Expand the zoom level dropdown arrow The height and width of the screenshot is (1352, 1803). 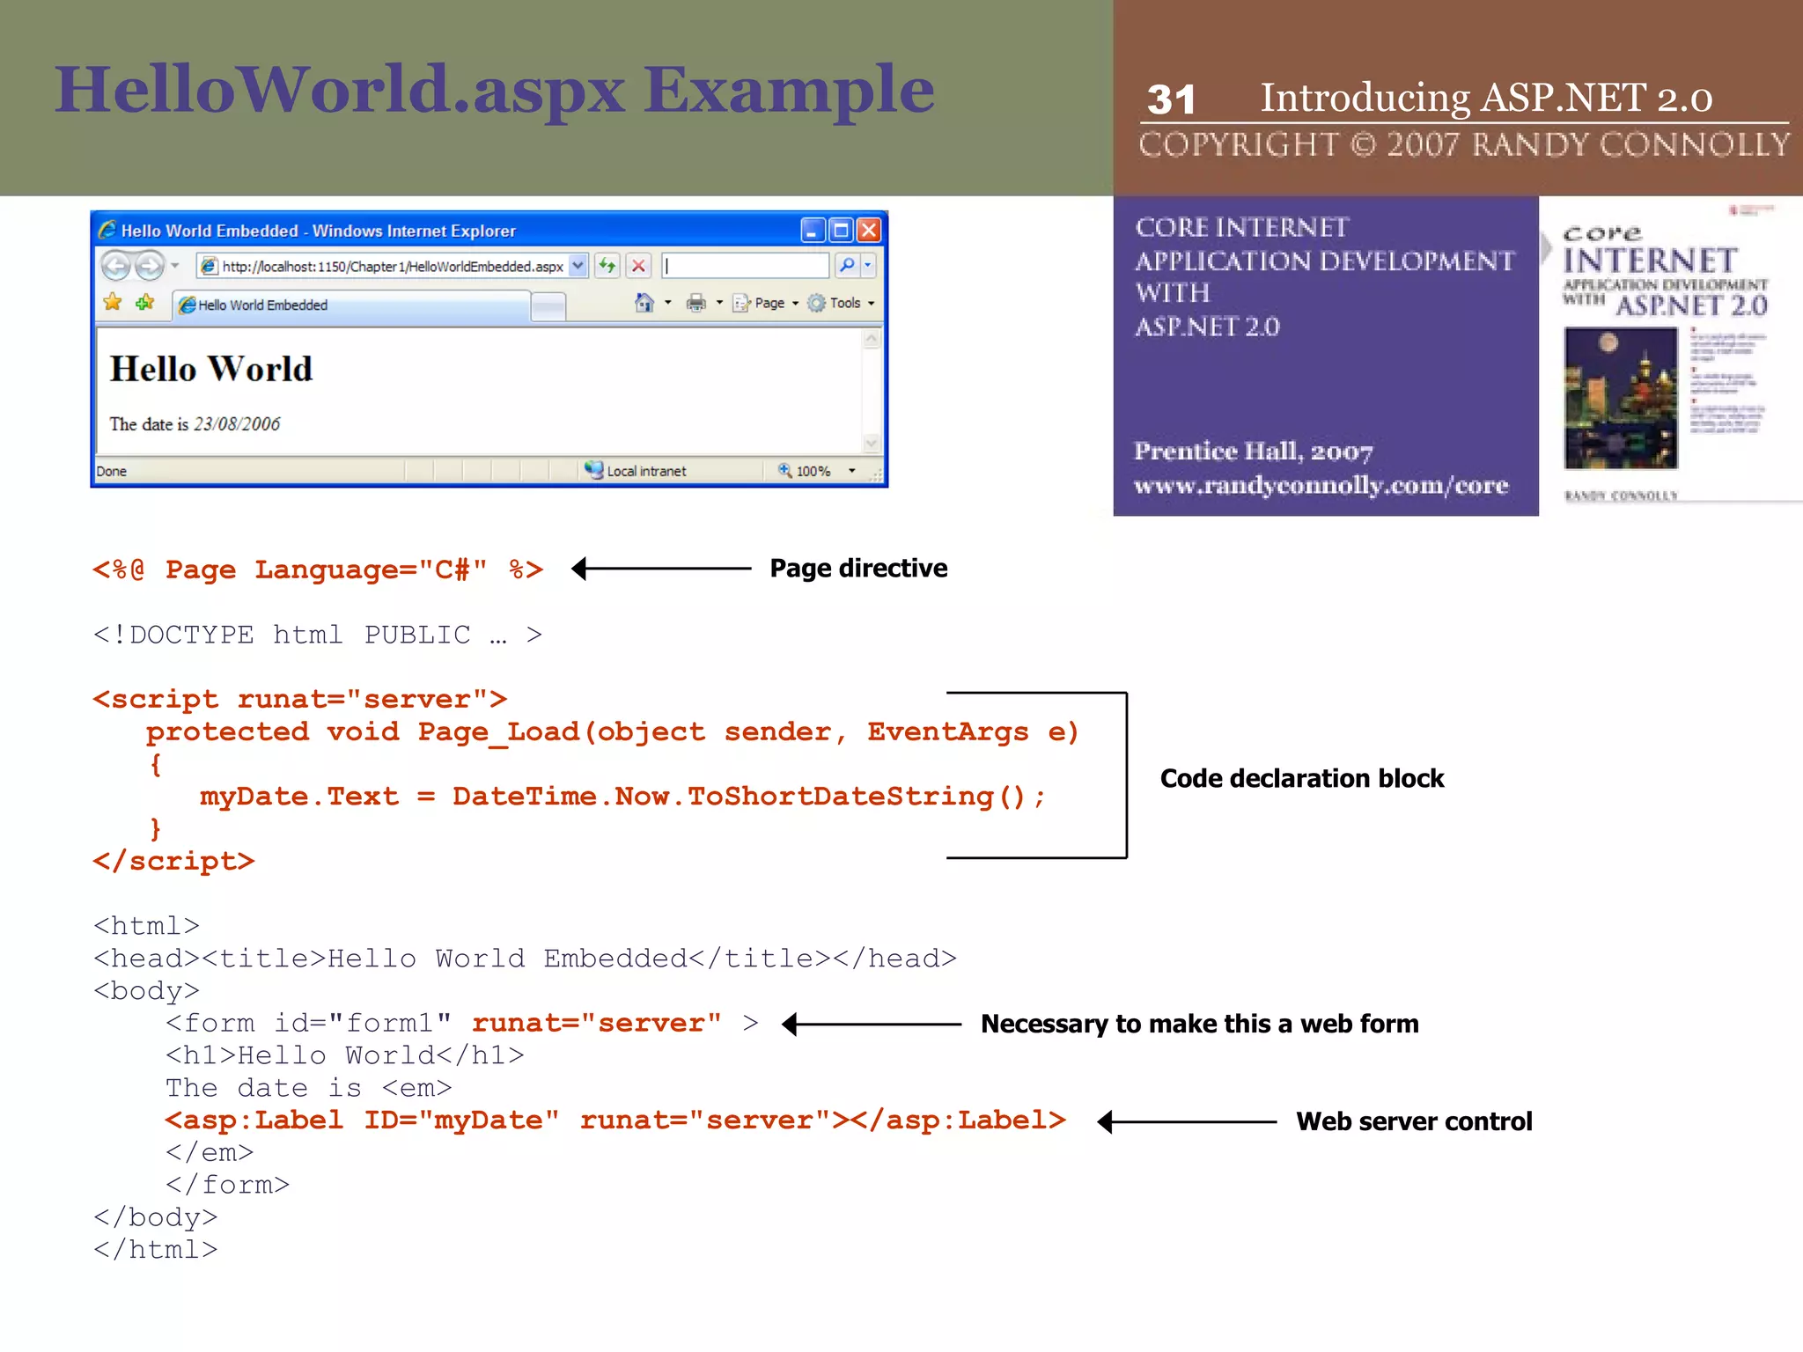852,471
